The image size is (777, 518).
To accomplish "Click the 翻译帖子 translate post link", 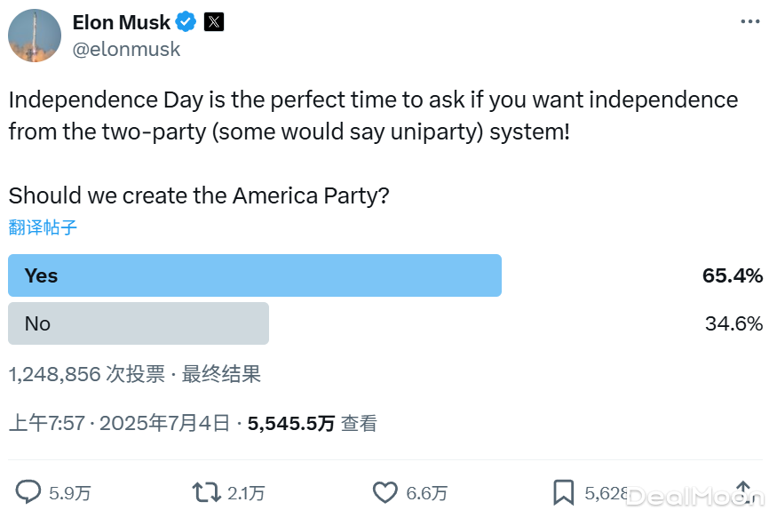I will (44, 227).
